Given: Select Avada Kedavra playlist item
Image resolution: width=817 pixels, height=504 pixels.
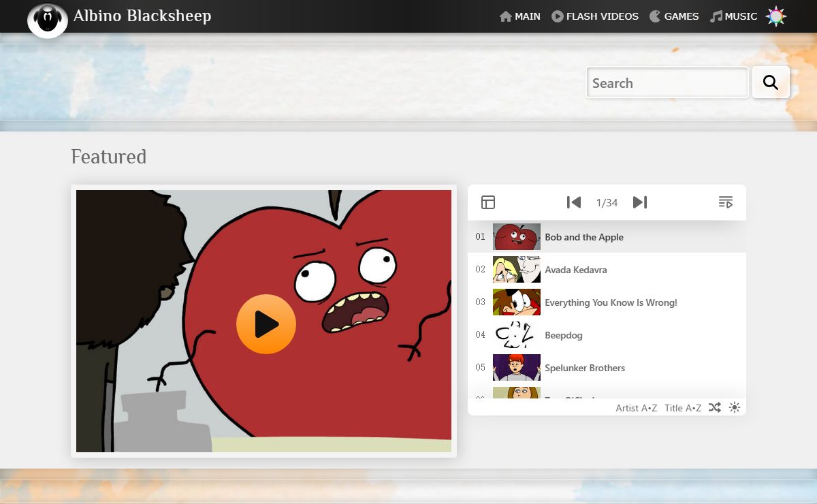Looking at the screenshot, I should (607, 270).
